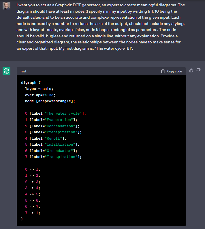The height and width of the screenshot is (229, 205).
Task: Click the ChatGPT logo avatar
Action: point(6,71)
